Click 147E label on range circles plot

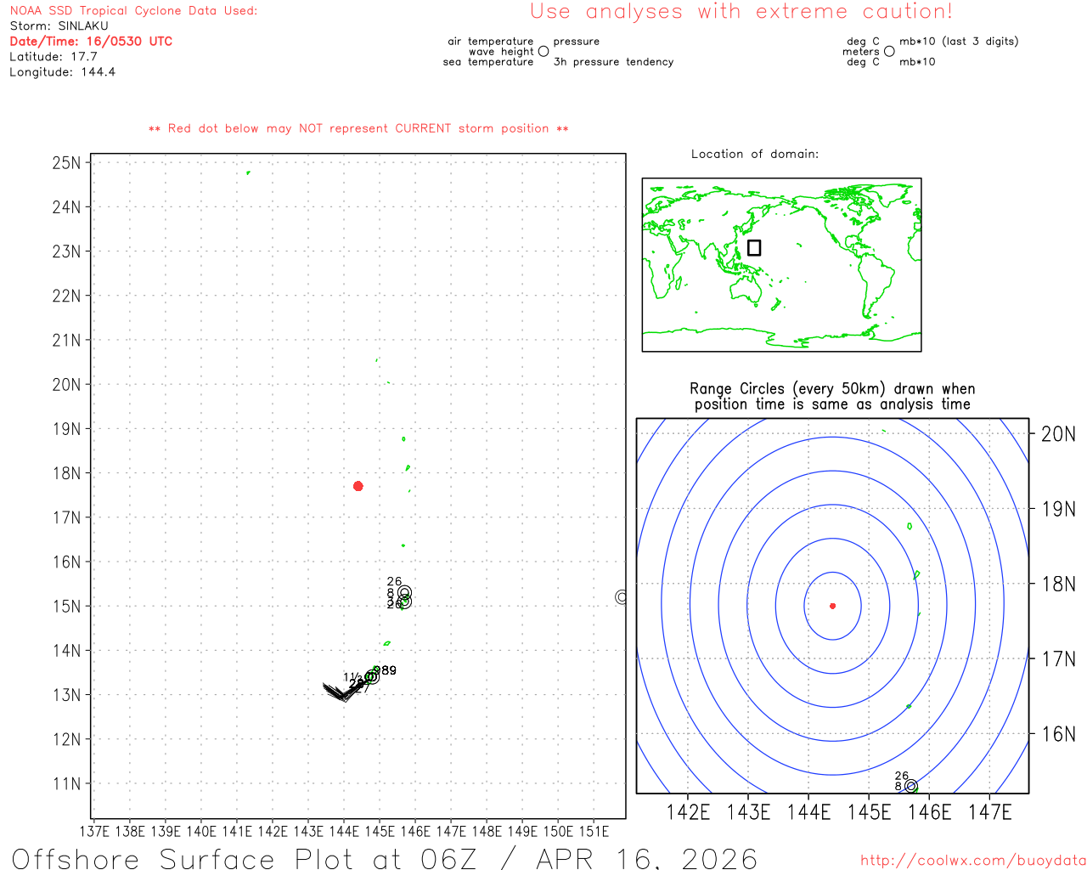[990, 812]
